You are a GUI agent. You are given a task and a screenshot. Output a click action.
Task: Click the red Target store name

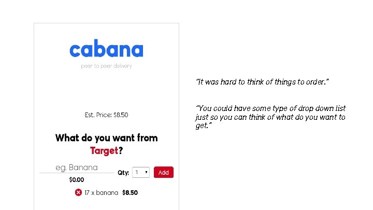coord(104,151)
